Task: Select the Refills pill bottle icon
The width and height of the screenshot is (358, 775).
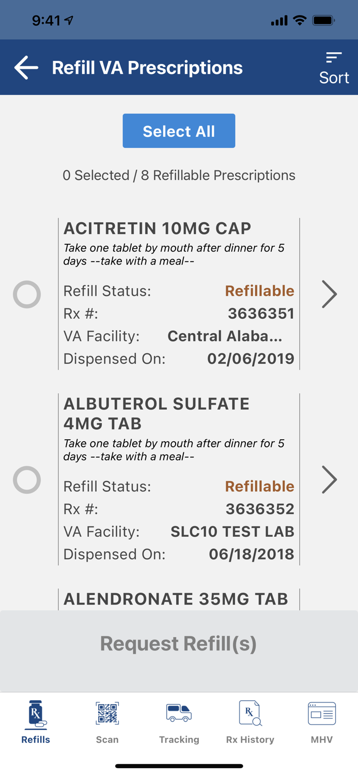Action: pos(35,714)
